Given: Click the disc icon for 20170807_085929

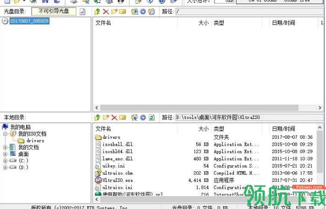Looking at the screenshot, I should pos(5,21).
